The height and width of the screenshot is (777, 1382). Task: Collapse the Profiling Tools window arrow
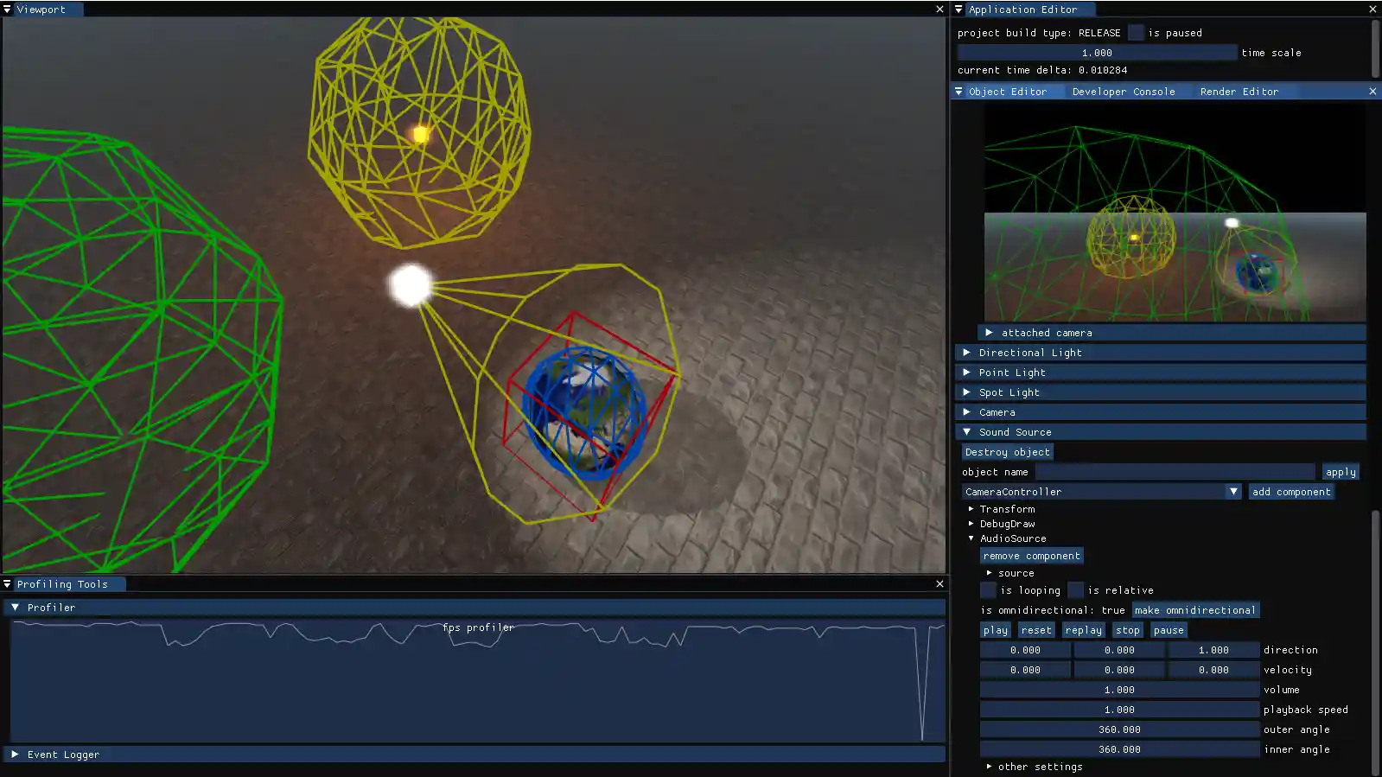7,584
